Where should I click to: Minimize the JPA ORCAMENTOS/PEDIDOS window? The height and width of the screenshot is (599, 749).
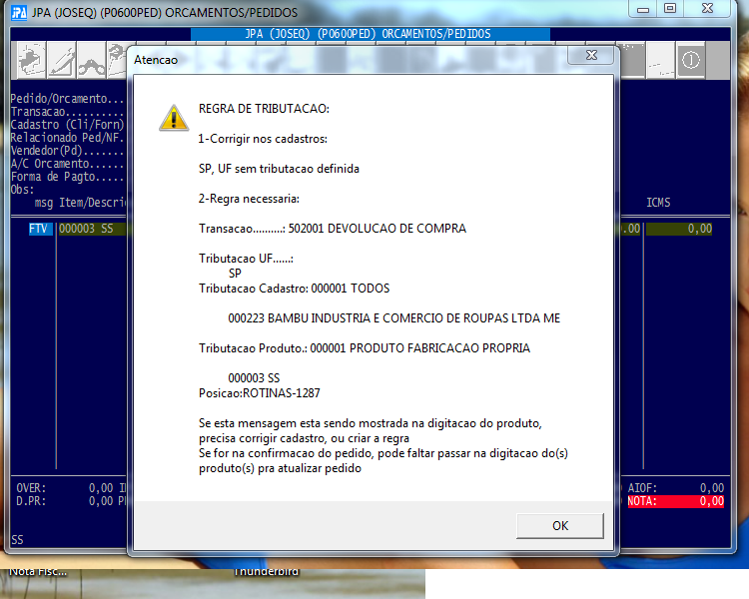pos(642,9)
